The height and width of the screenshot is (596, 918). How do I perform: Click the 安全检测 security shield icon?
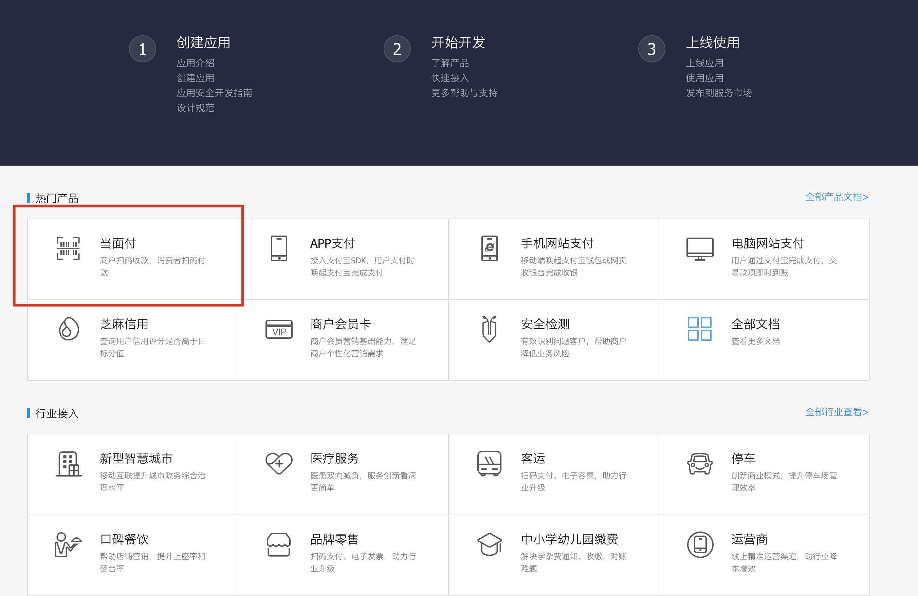point(489,329)
